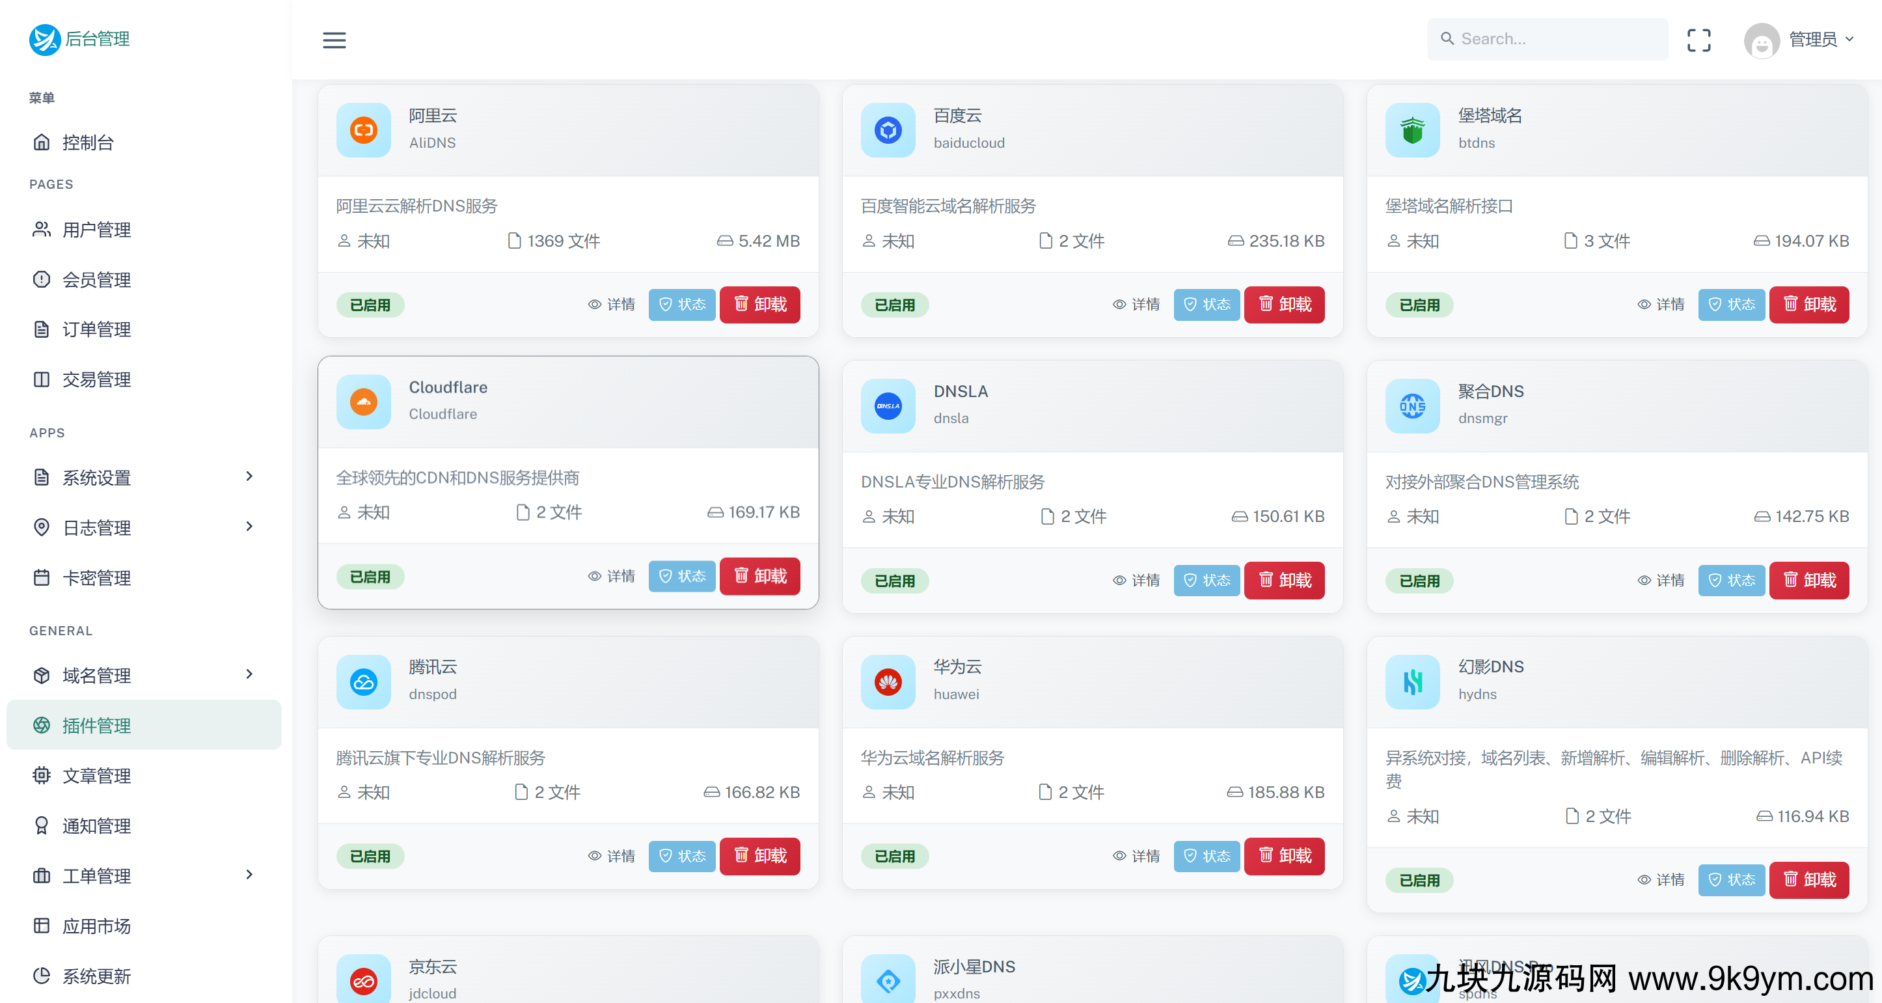Open the hamburger navigation menu

pos(334,40)
